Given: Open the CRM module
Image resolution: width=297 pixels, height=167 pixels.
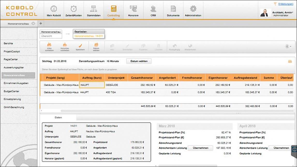Looking at the screenshot, I should (x=153, y=11).
